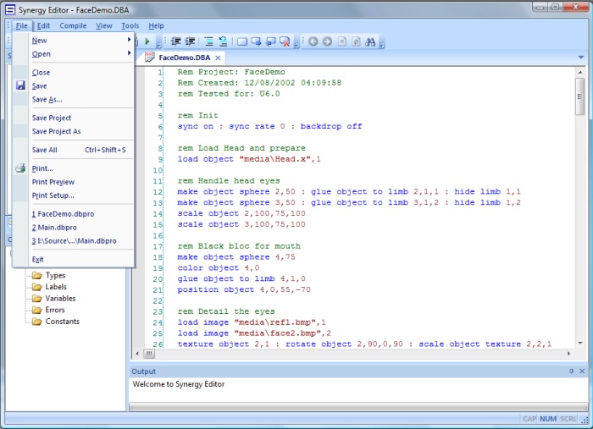Click the document icon on FaceDemo.DBA tab
Image resolution: width=593 pixels, height=429 pixels.
[150, 57]
